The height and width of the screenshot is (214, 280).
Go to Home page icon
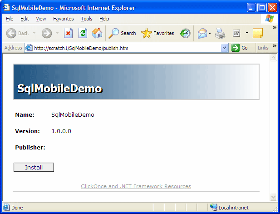tap(97, 33)
